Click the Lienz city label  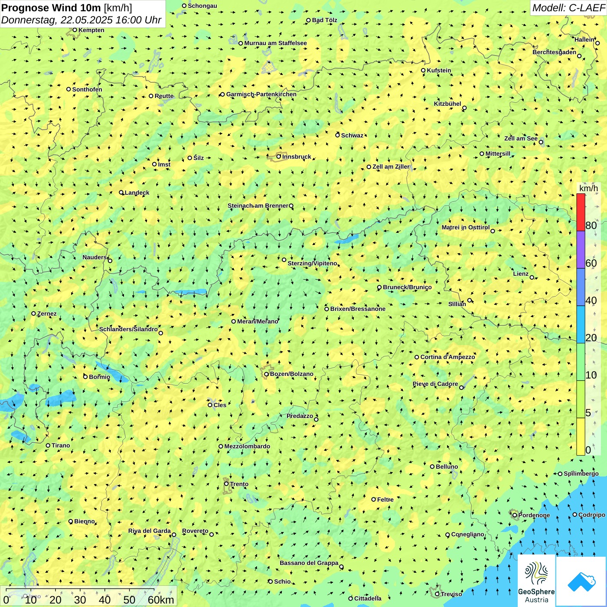(x=521, y=274)
